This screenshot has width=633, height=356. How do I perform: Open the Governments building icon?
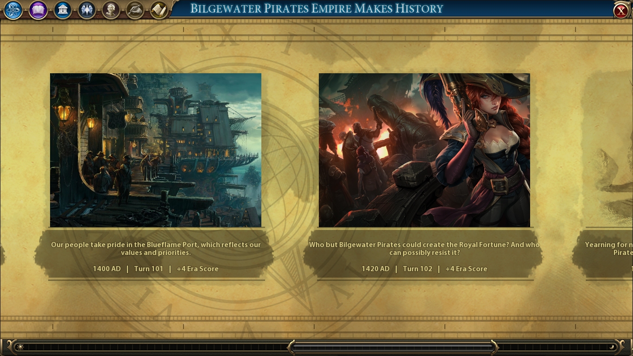click(x=63, y=10)
